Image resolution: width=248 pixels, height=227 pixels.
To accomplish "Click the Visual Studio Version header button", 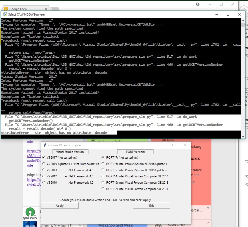I will tap(70, 152).
